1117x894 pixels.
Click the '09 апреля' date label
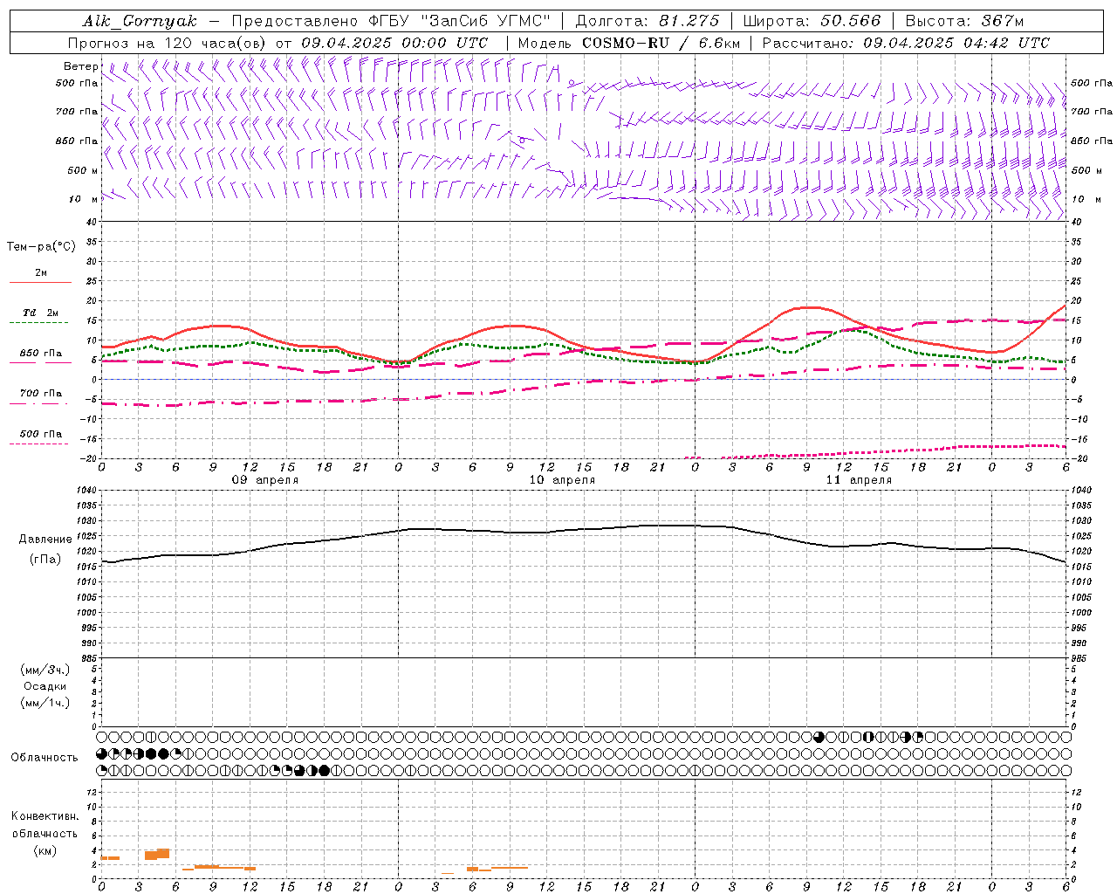pos(264,480)
